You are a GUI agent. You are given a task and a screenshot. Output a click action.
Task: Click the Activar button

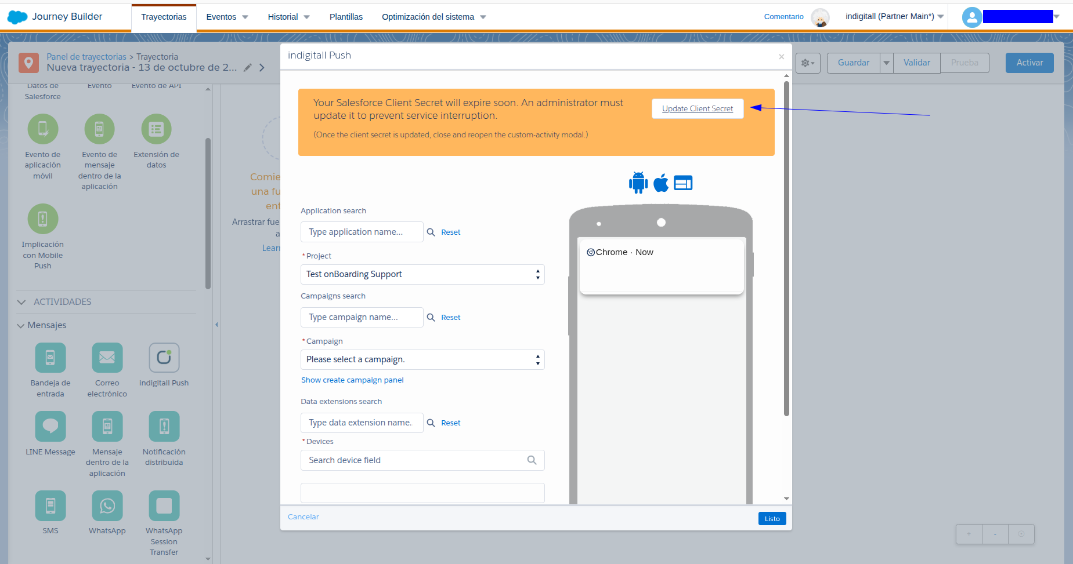[x=1029, y=63]
